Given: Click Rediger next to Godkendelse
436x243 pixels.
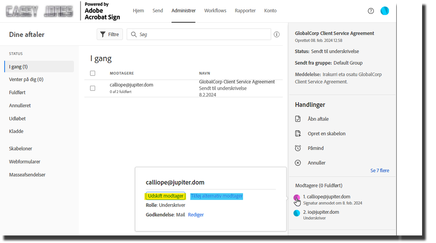Looking at the screenshot, I should pos(196,215).
